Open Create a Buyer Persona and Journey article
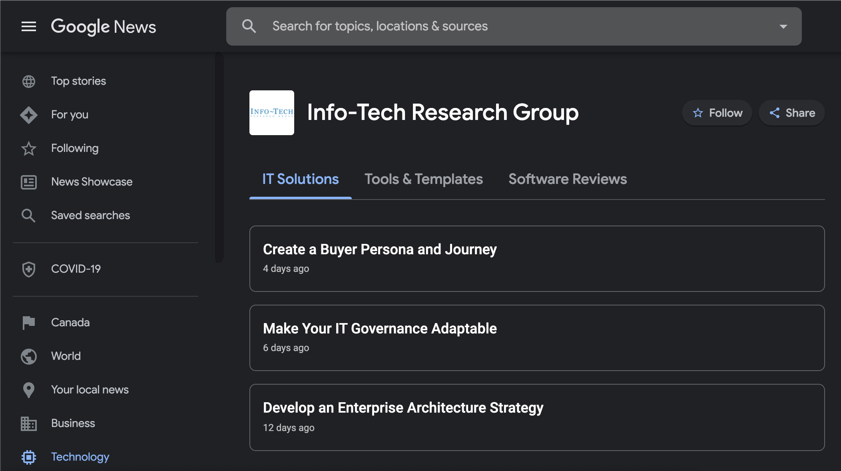 tap(379, 249)
